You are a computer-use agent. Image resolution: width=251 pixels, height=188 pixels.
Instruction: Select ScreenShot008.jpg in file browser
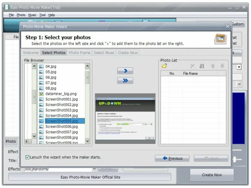pyautogui.click(x=61, y=138)
